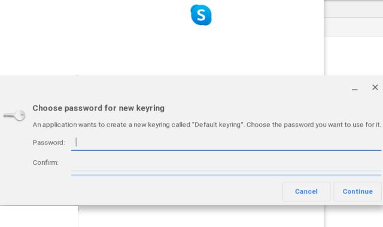
Task: Click the 'Choose password for new keyring' heading
Action: (98, 108)
